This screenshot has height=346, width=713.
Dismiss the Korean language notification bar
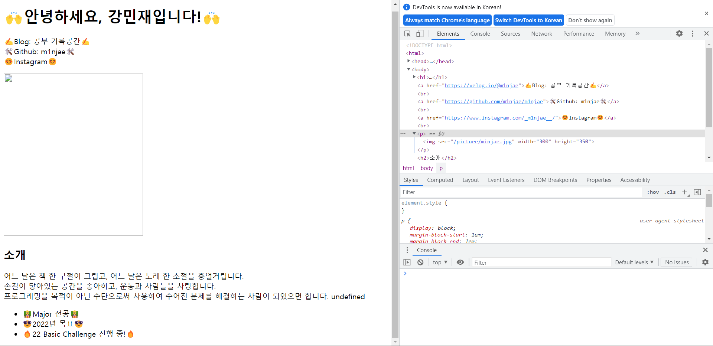click(706, 13)
